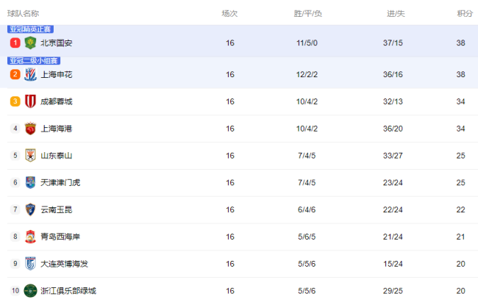Open team 成都蓉城

coord(57,101)
